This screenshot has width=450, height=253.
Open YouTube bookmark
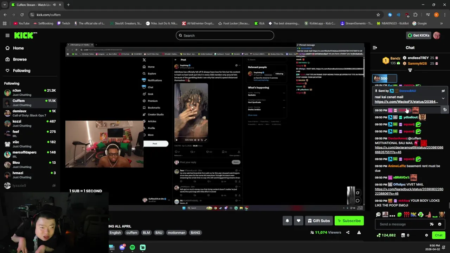tap(21, 24)
